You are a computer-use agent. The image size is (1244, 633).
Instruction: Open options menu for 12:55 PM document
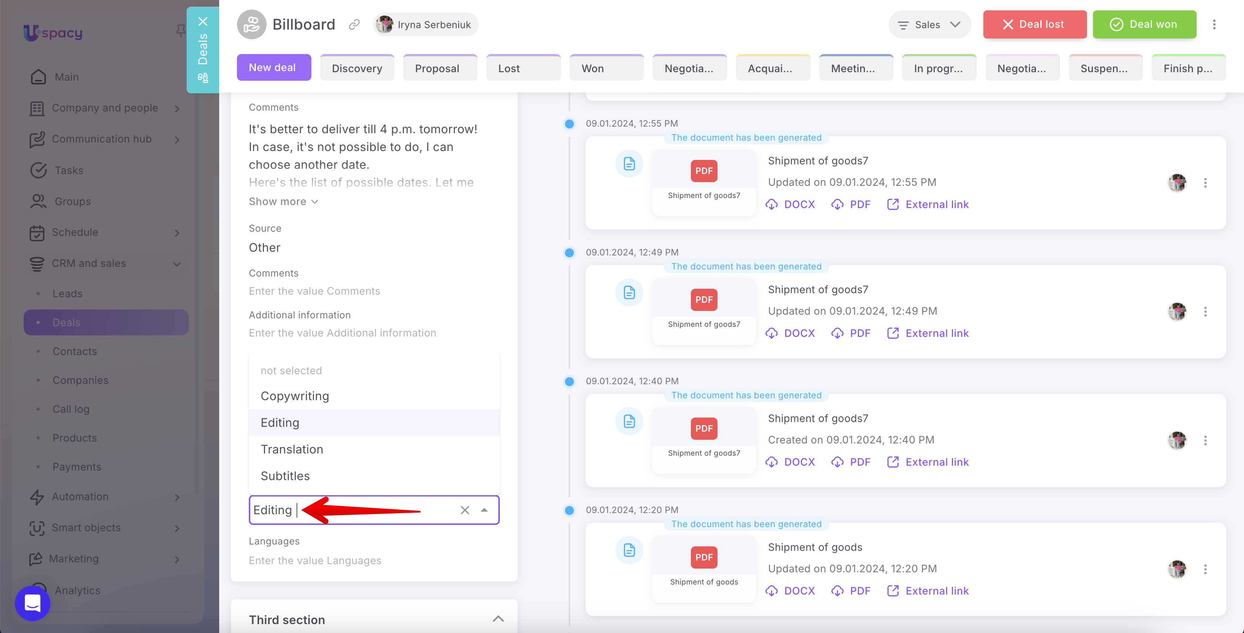click(1205, 183)
